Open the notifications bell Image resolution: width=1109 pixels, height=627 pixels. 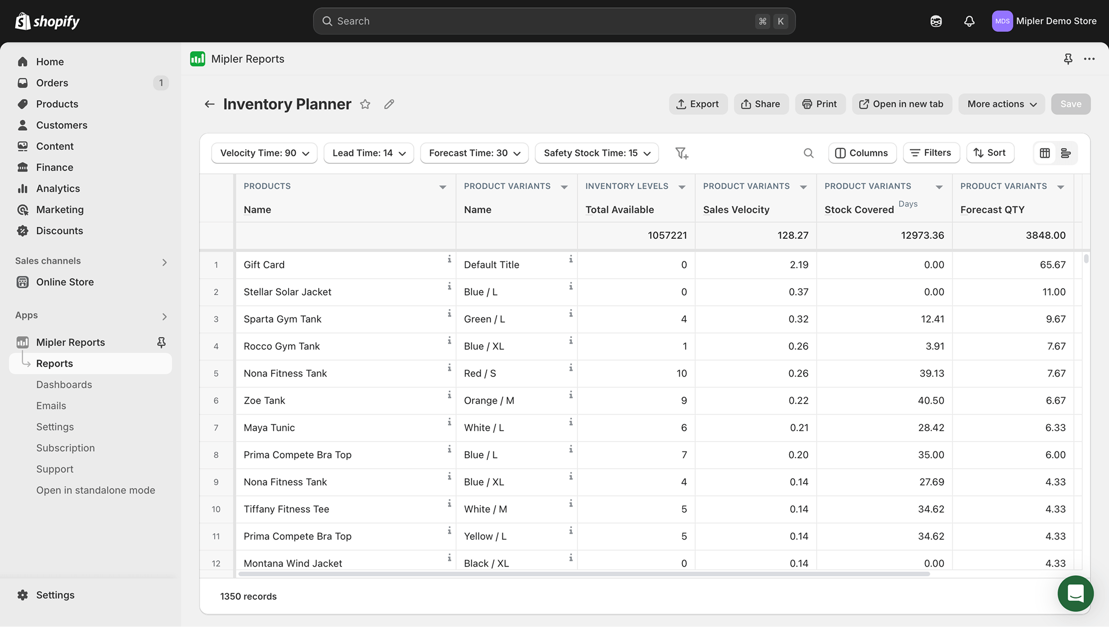(969, 21)
